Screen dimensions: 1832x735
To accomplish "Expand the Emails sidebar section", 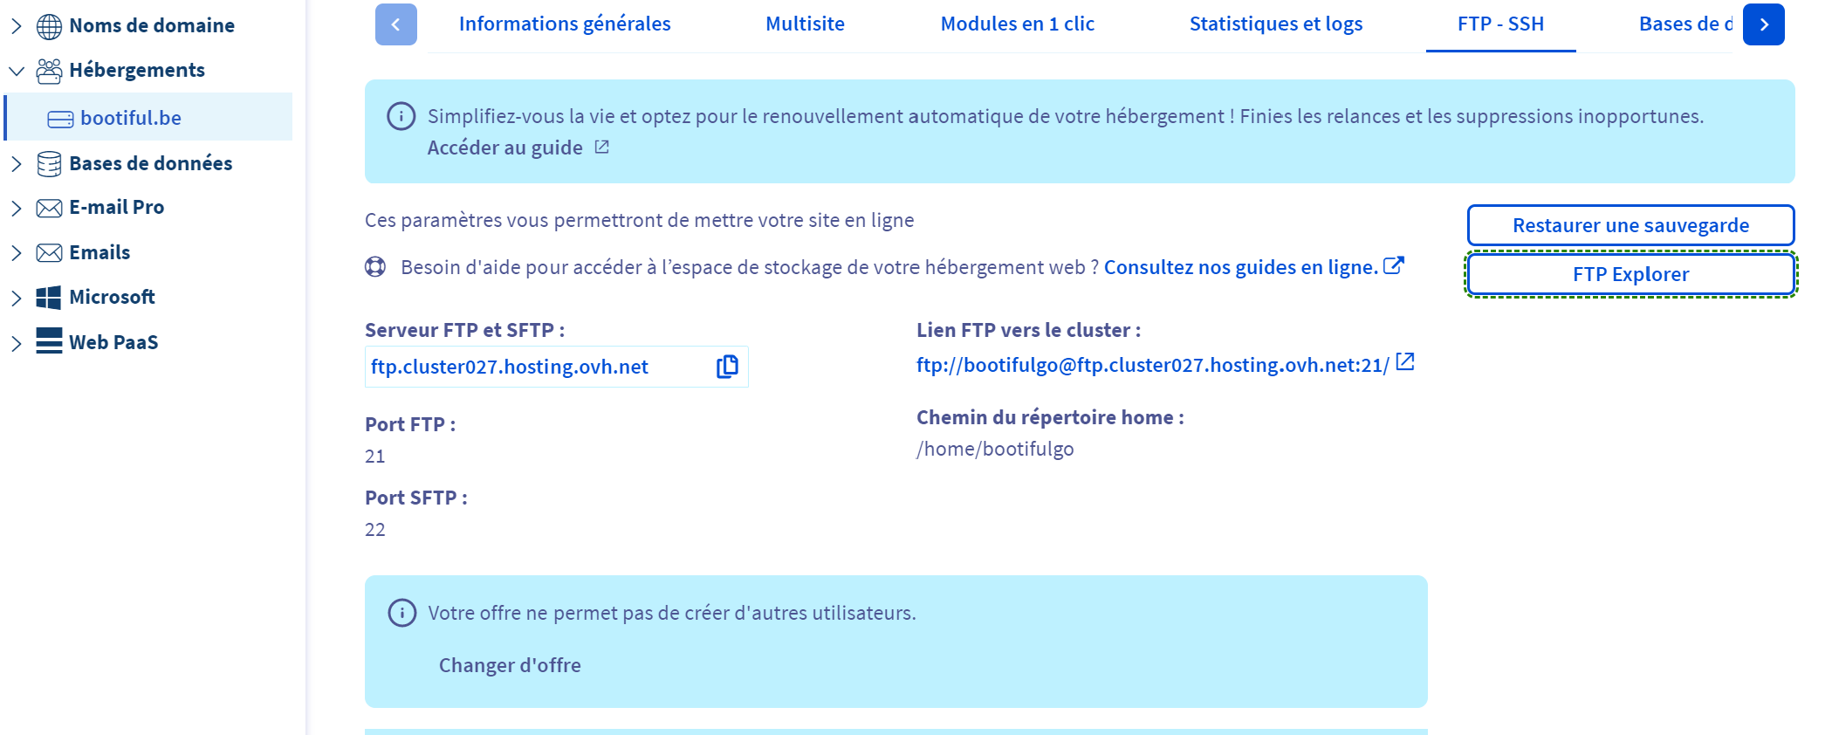I will (x=17, y=253).
